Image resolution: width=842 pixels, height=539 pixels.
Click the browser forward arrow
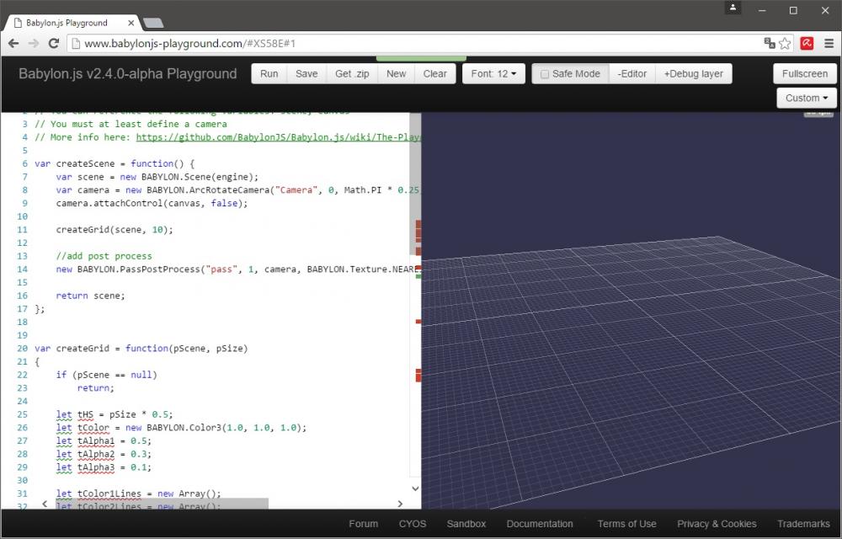(x=34, y=44)
